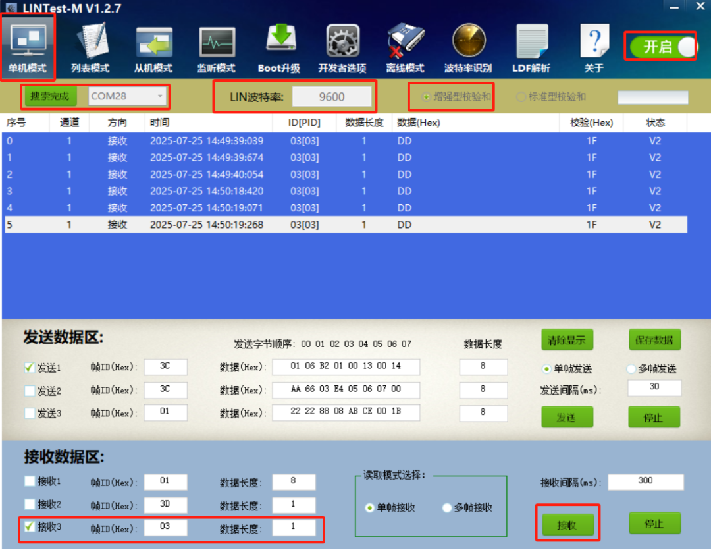
Task: Click the 保存数据 save data button
Action: [654, 340]
